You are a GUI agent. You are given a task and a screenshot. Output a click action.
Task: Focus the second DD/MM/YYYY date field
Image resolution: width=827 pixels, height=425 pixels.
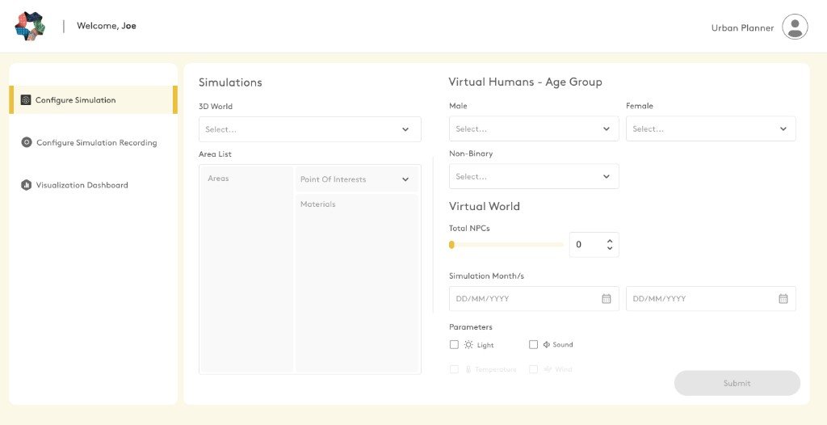point(711,299)
